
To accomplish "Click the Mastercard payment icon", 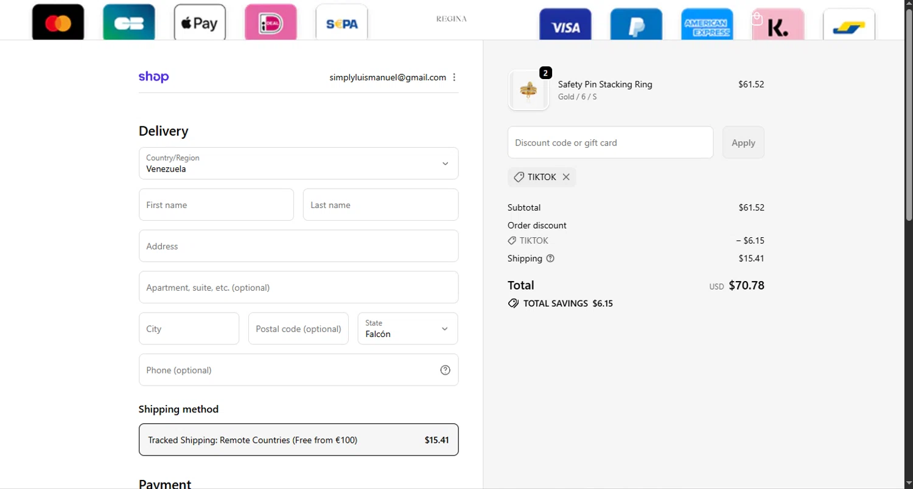I will [x=58, y=23].
